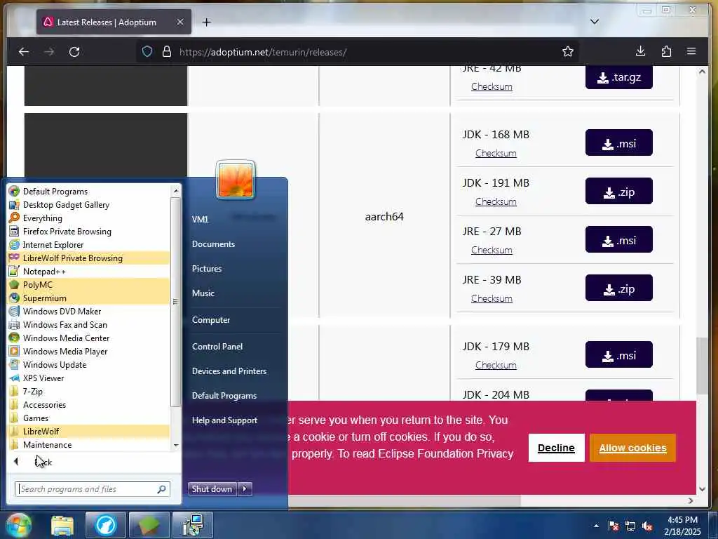Viewport: 718px width, 539px height.
Task: Expand the LibreWolf folder
Action: 41,430
